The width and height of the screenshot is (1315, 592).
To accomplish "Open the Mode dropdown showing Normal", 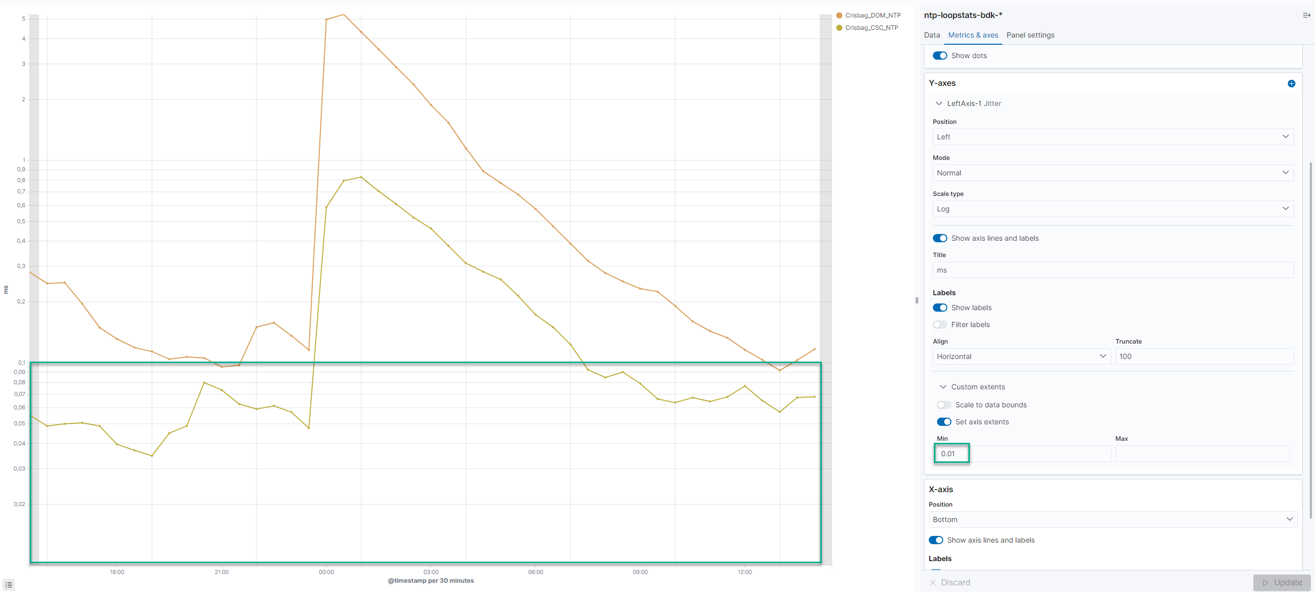I will (1112, 173).
